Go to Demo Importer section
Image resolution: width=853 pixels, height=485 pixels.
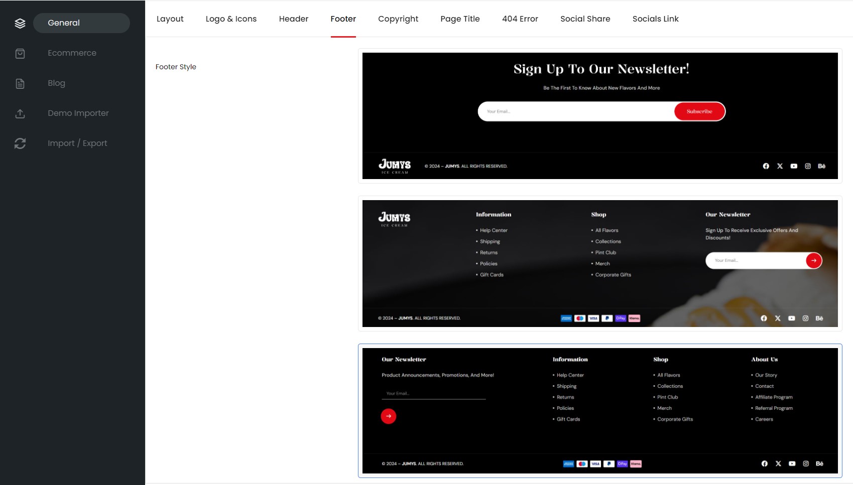(78, 113)
